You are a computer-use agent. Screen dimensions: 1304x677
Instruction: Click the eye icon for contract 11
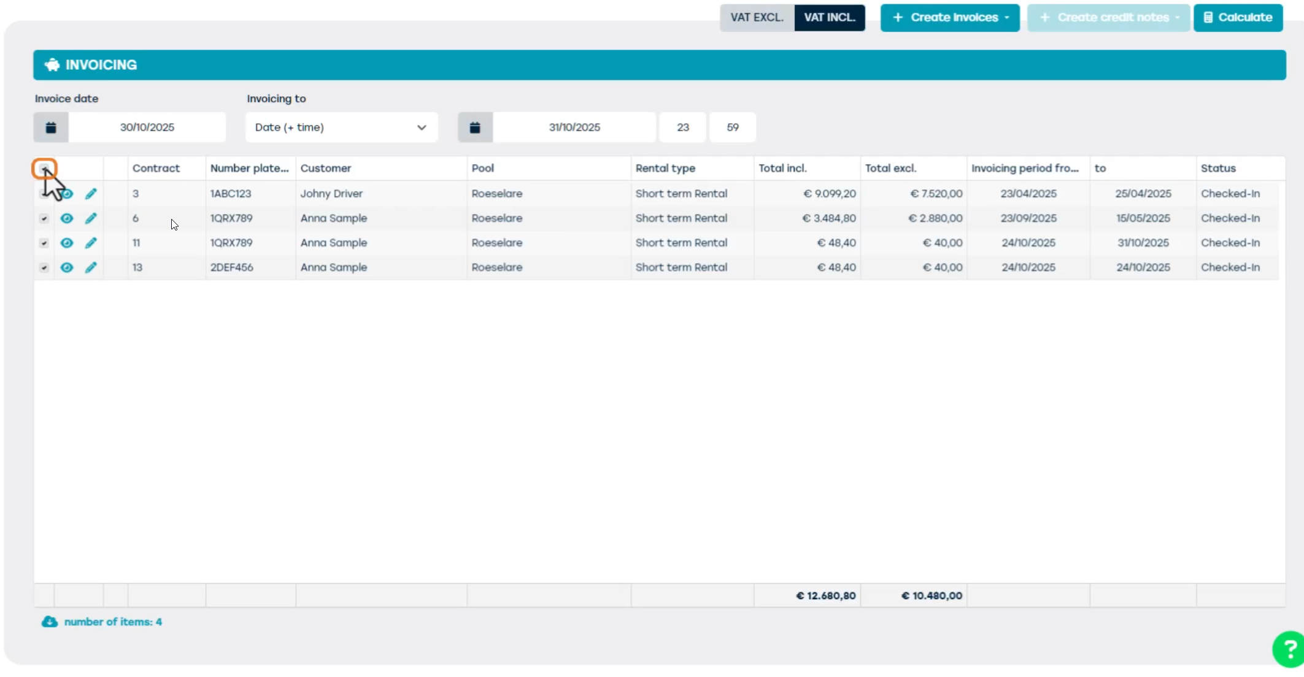point(67,243)
